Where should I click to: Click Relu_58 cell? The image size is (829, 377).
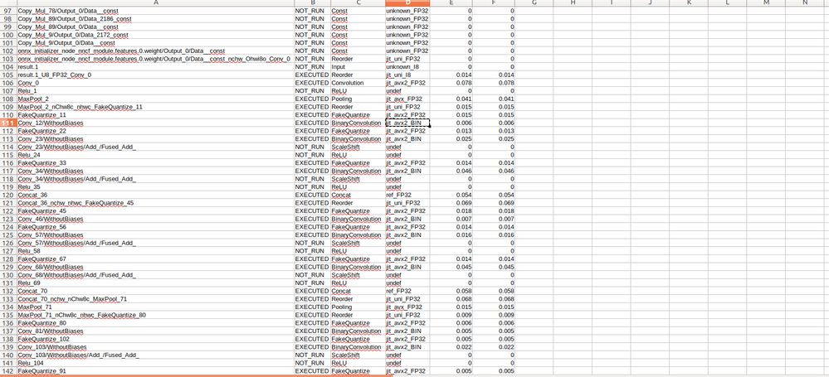coord(155,251)
